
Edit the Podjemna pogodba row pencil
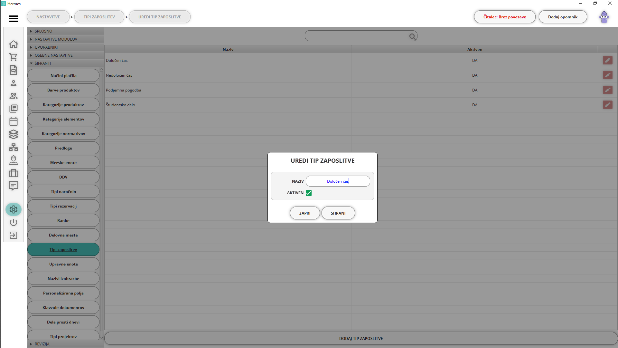click(607, 90)
